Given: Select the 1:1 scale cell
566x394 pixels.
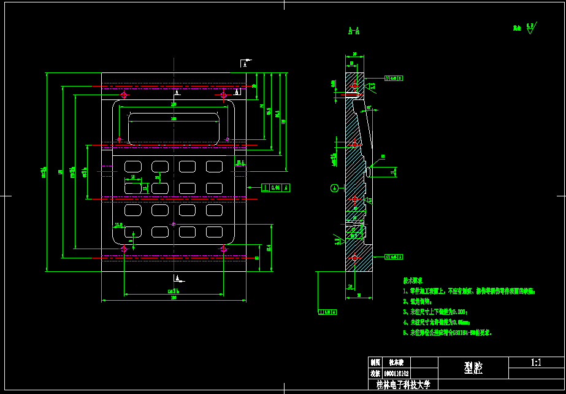Looking at the screenshot, I should 536,363.
